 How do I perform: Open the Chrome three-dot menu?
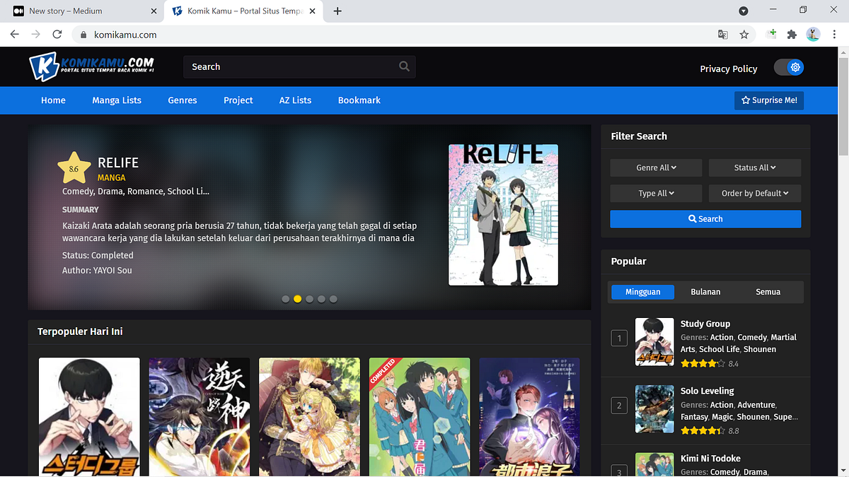coord(835,34)
